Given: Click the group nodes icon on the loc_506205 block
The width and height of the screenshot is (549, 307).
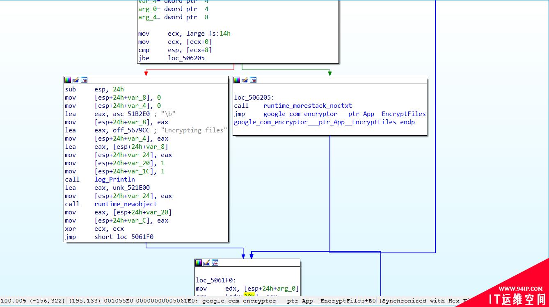Looking at the screenshot, I should (253, 80).
